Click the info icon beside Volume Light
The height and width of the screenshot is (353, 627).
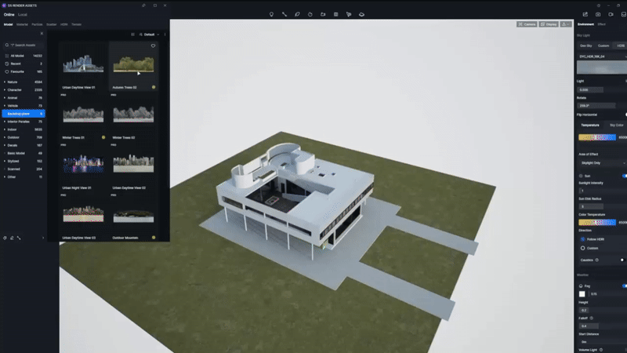tap(601, 350)
